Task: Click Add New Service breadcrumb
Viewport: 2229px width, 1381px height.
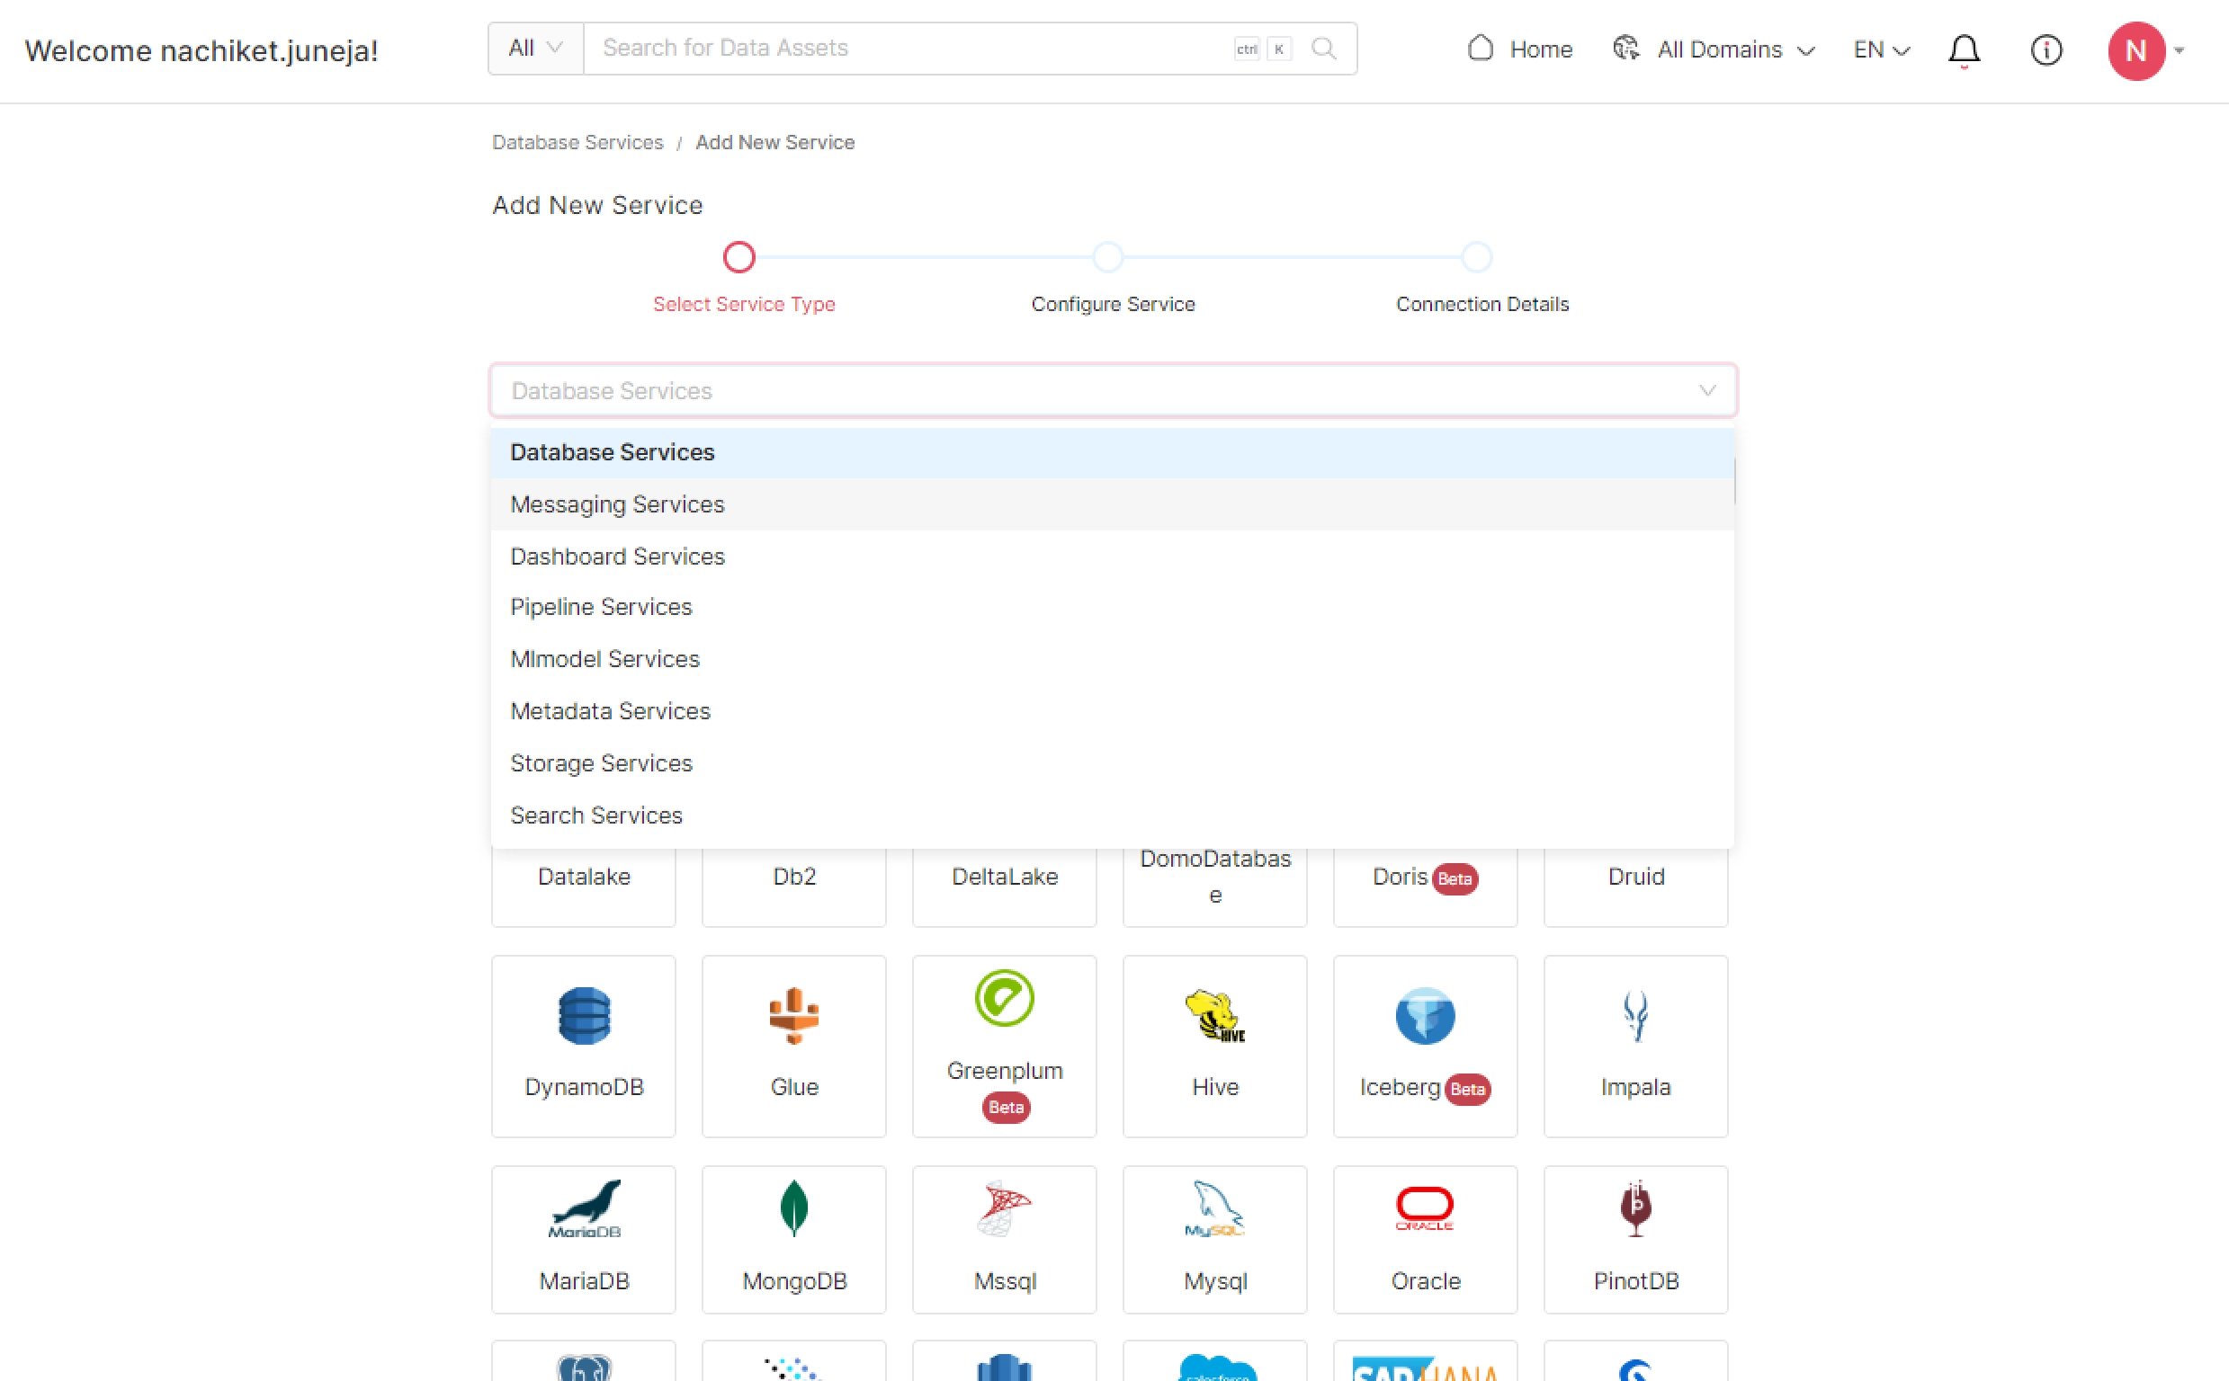Action: click(x=774, y=141)
